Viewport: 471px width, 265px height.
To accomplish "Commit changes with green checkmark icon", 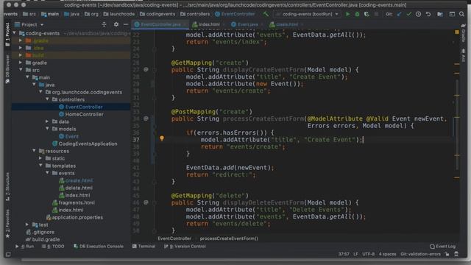I will (x=408, y=14).
